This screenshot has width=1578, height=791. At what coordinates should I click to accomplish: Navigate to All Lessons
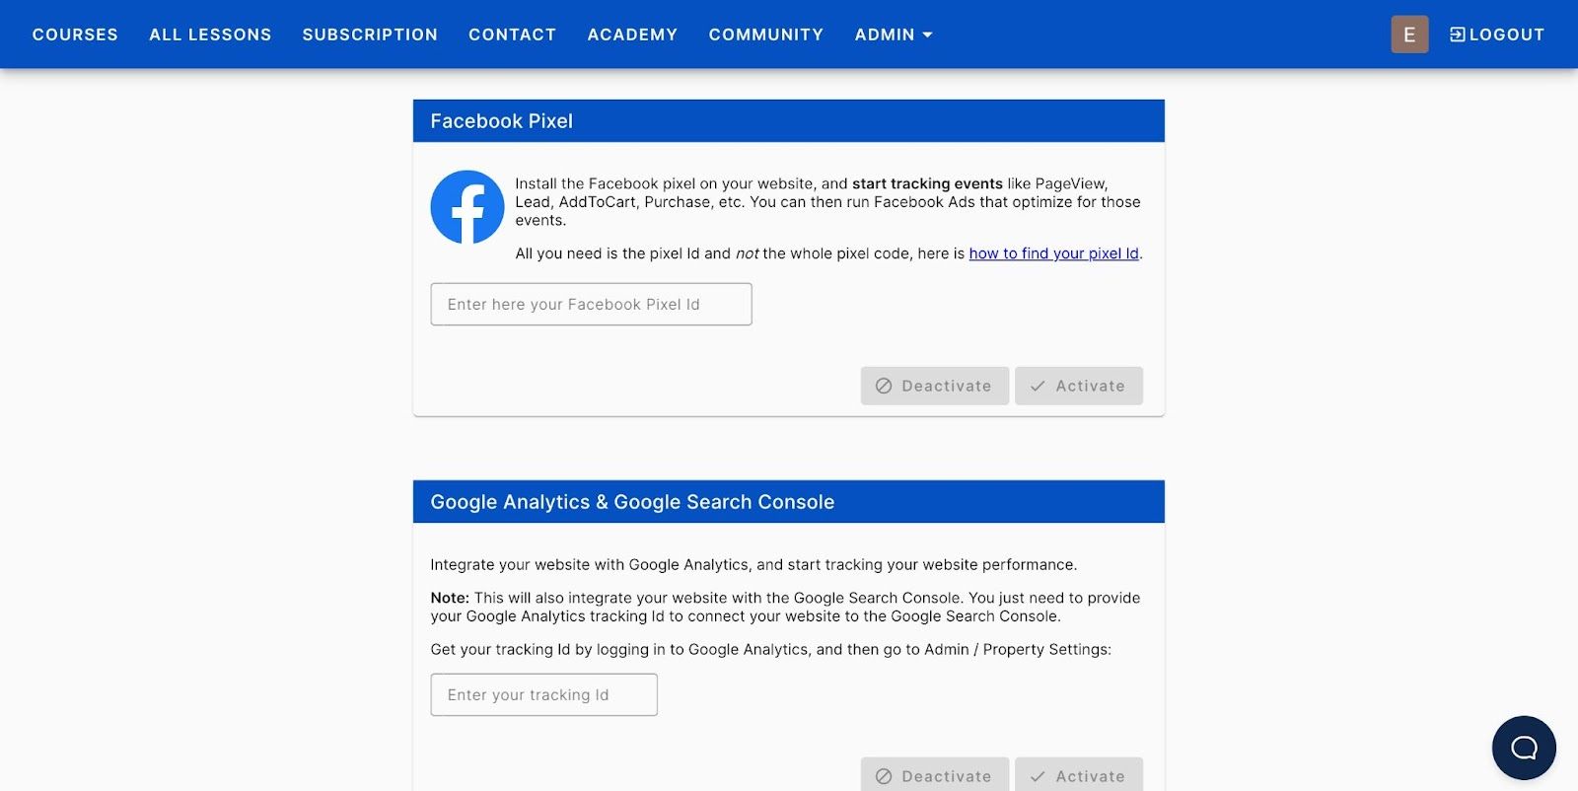click(x=209, y=34)
